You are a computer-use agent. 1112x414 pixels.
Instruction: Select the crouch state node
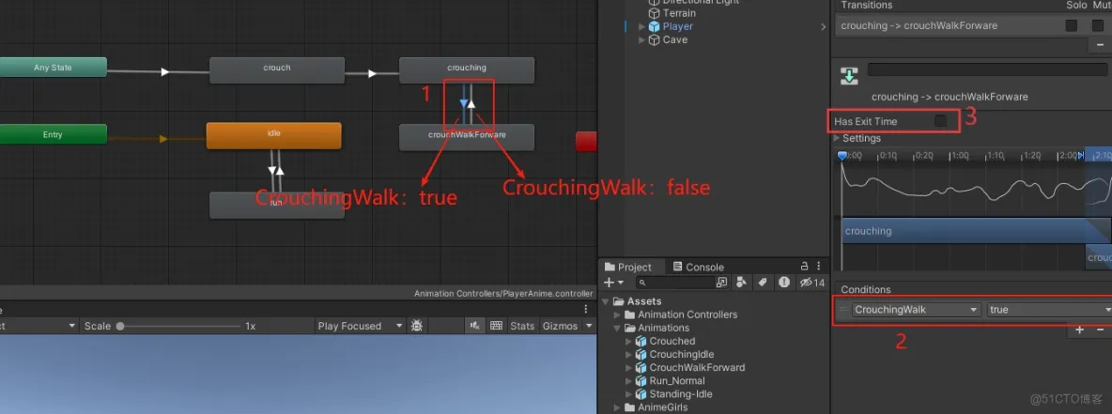276,70
